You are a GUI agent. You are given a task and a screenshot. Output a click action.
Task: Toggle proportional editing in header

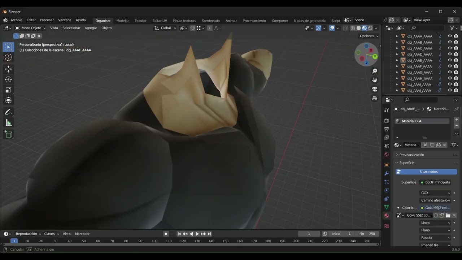210,28
